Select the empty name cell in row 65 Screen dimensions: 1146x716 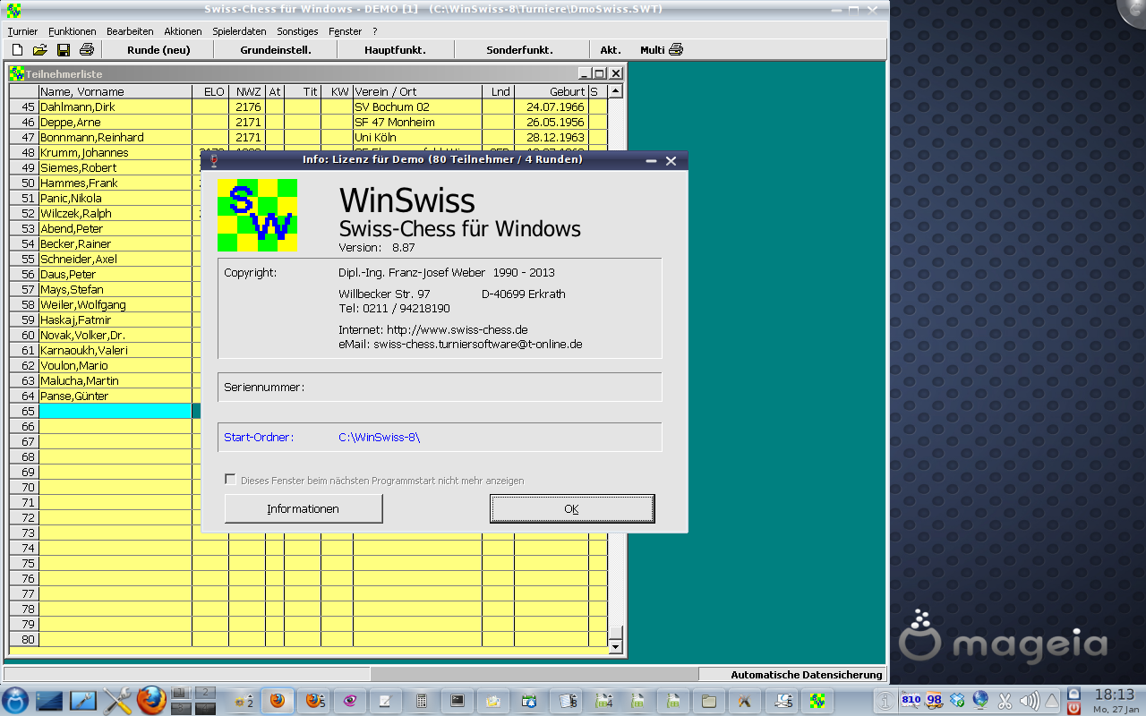[115, 411]
